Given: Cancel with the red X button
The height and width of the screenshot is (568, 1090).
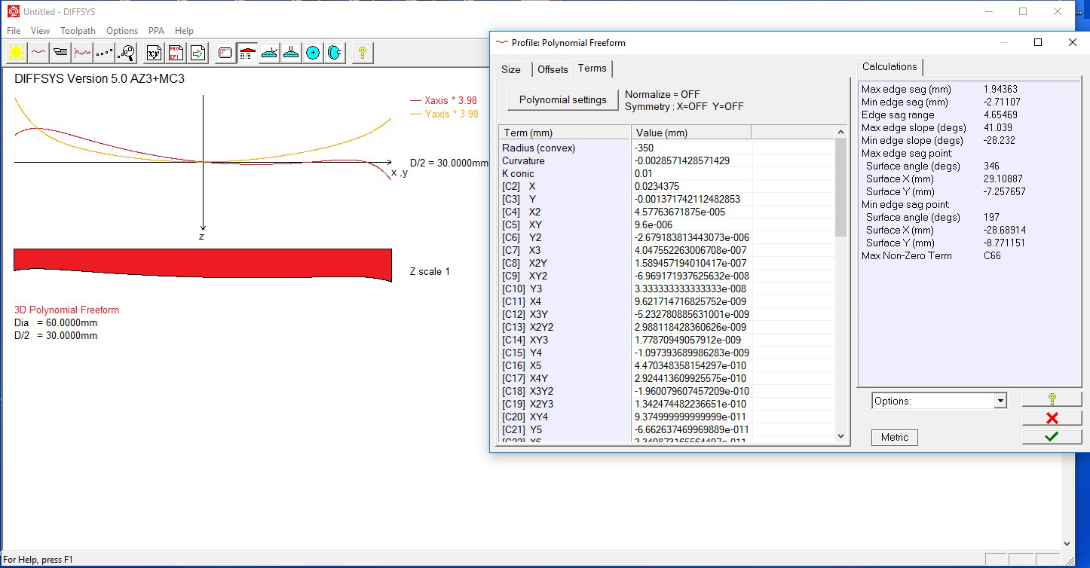Looking at the screenshot, I should pos(1052,418).
